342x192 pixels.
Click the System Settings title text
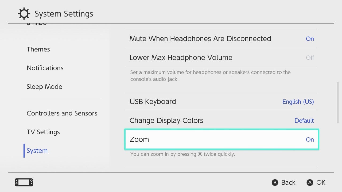tap(64, 14)
